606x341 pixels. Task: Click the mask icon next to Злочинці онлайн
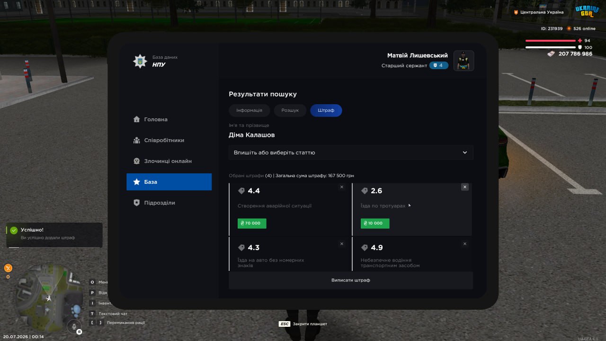(x=137, y=161)
